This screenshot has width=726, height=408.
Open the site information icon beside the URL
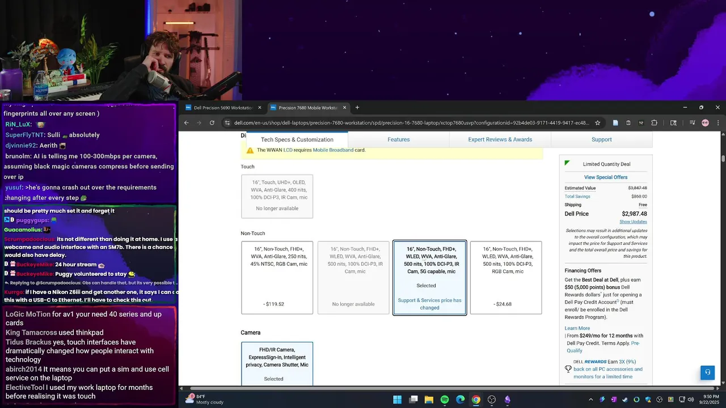(227, 122)
